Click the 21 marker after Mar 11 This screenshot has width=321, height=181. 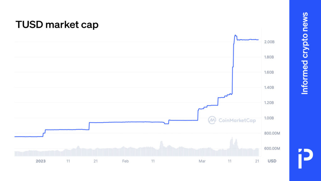click(257, 161)
